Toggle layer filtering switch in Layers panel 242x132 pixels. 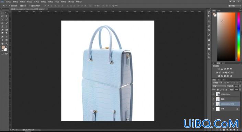240,83
